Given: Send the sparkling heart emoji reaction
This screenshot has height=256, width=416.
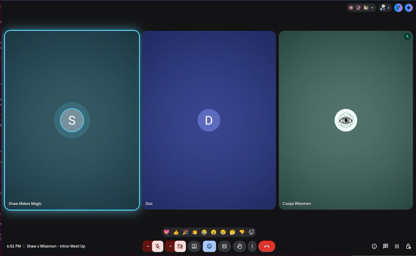Looking at the screenshot, I should pos(166,232).
